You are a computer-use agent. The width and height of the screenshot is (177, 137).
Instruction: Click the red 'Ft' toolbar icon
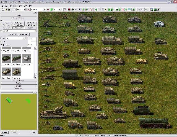pyautogui.click(x=91, y=10)
